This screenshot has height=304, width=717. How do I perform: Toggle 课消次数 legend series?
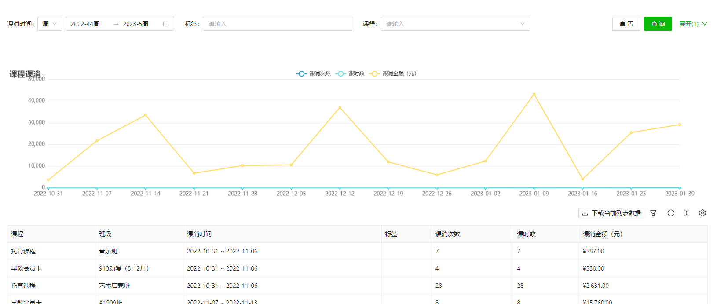[313, 73]
